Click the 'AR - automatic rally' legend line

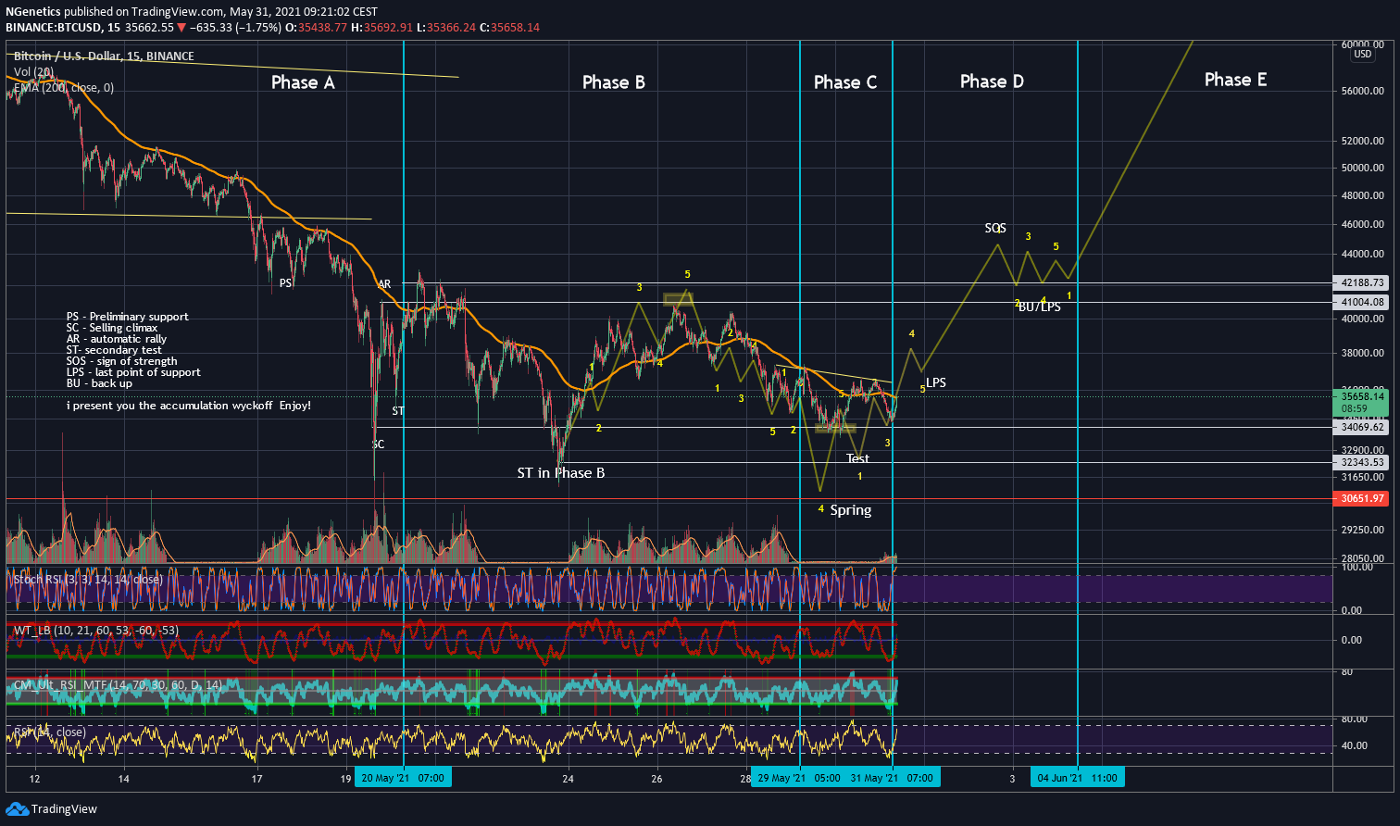(x=117, y=339)
